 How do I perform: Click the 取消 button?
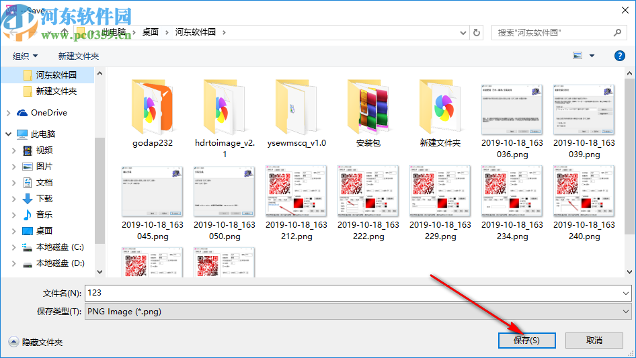point(594,340)
